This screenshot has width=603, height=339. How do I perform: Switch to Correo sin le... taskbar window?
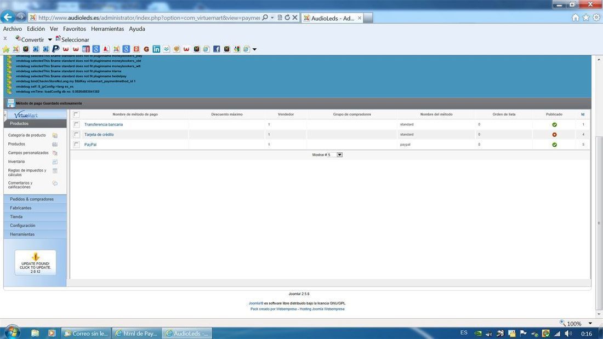pos(86,333)
